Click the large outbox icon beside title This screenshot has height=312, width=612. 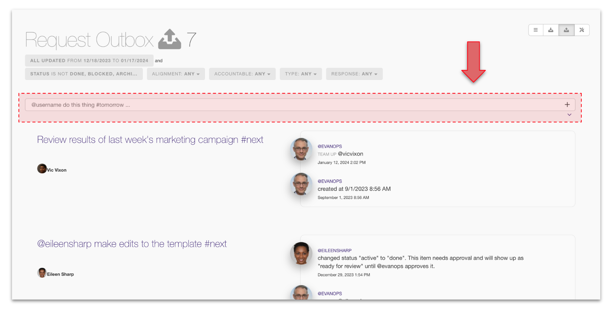pyautogui.click(x=169, y=40)
